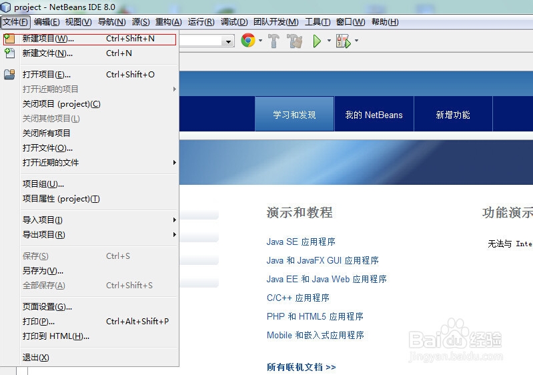This screenshot has width=533, height=375.
Task: Open the 运行(R) menu
Action: (201, 22)
